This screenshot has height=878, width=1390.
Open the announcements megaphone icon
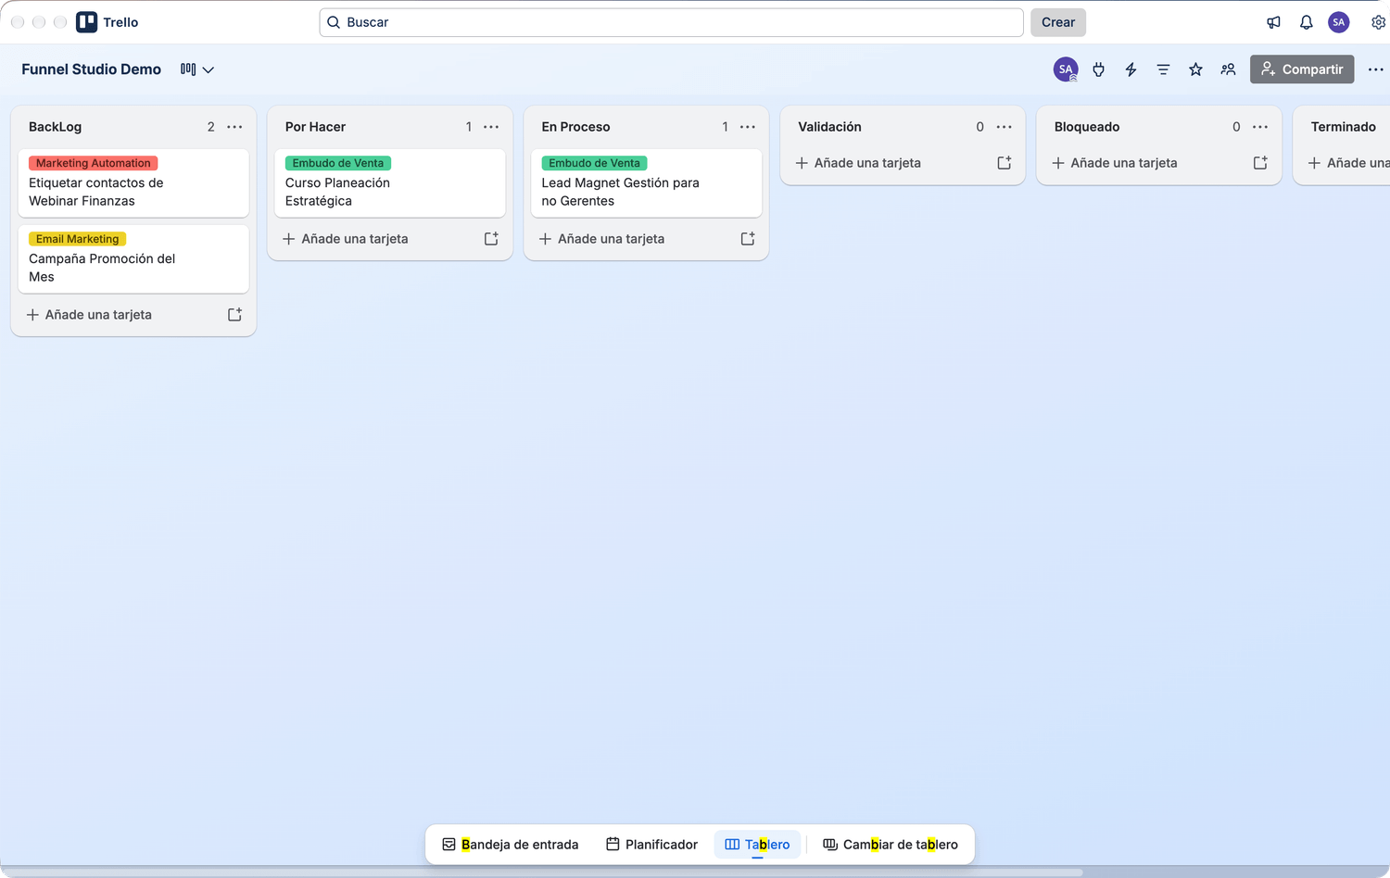coord(1274,22)
